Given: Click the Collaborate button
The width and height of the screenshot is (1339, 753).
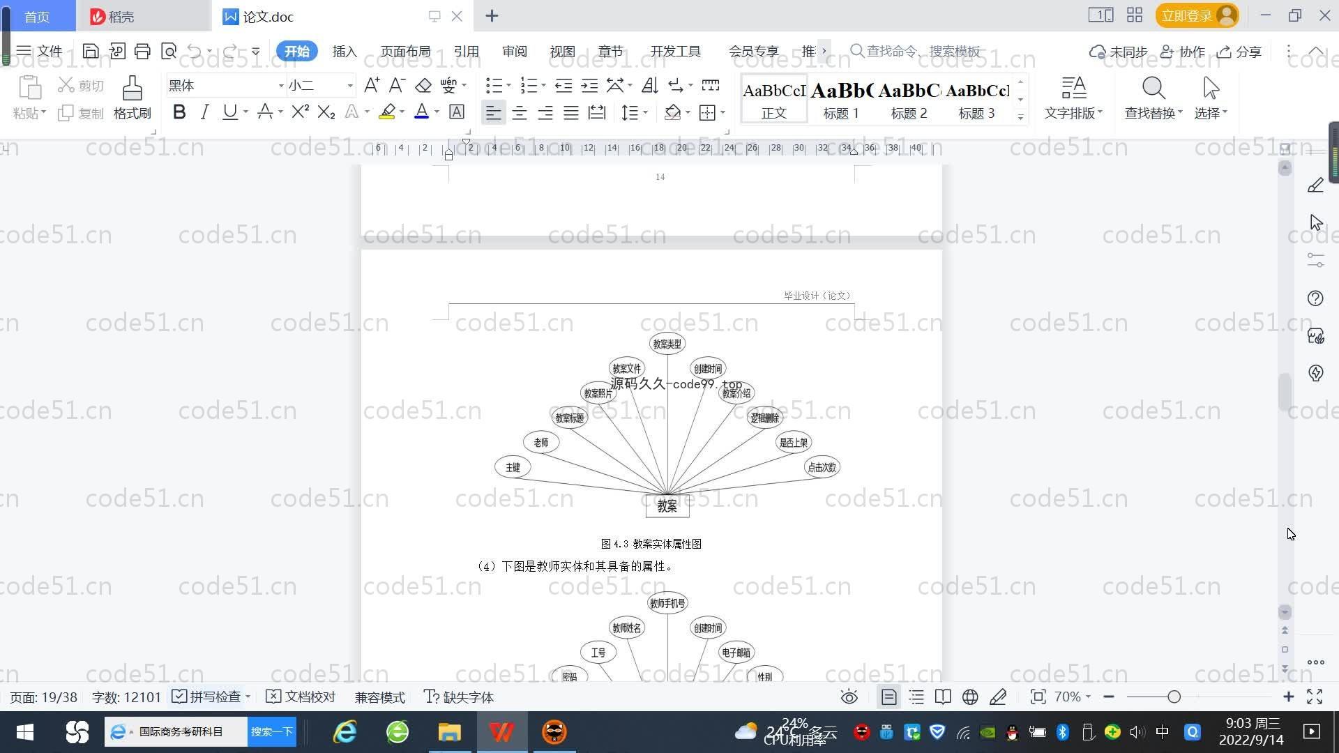Looking at the screenshot, I should 1183,52.
